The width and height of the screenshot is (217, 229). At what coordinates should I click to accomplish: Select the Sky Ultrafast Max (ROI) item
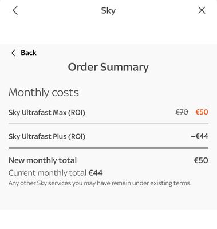coord(47,112)
